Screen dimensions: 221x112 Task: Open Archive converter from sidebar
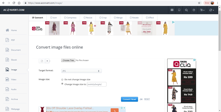click(14, 99)
